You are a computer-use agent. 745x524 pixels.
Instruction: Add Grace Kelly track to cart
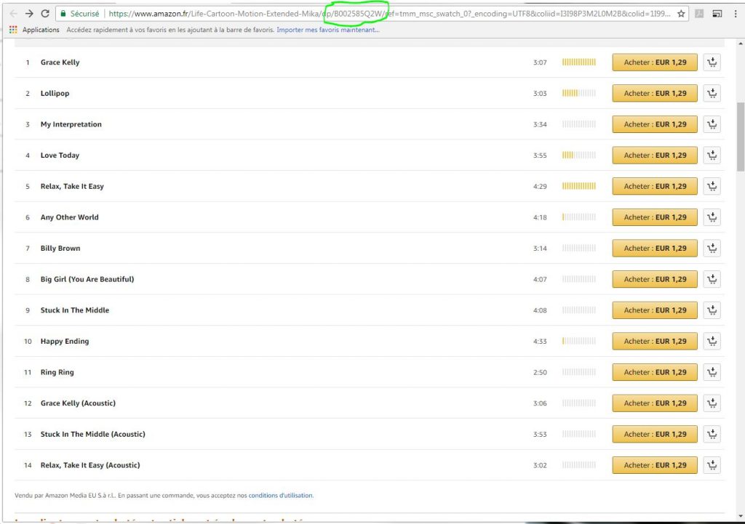click(x=712, y=63)
